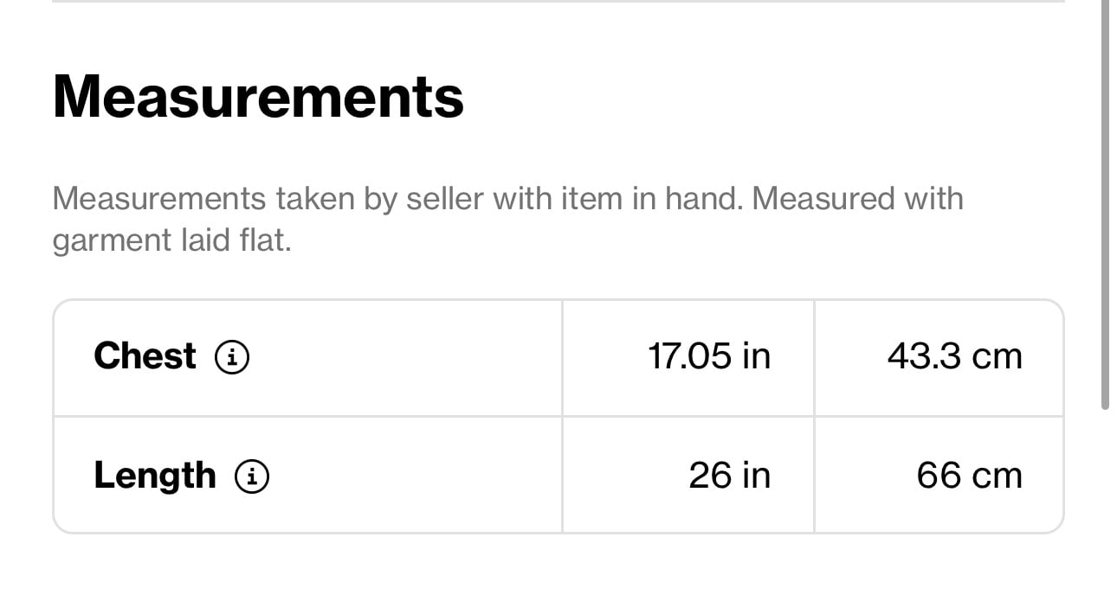Select the 26 in length value
The image size is (1117, 601).
729,476
